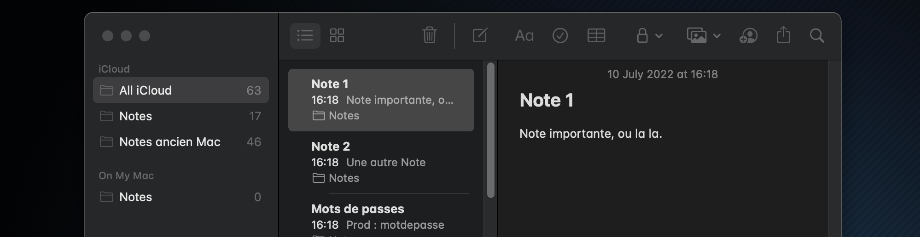The image size is (920, 237).
Task: Delete the selected note
Action: pyautogui.click(x=429, y=35)
